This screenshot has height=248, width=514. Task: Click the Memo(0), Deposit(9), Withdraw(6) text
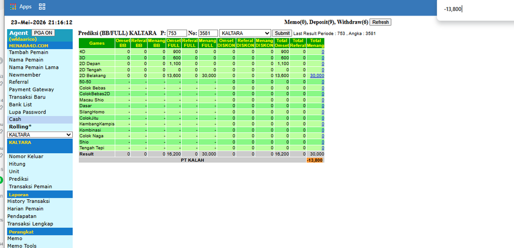326,22
